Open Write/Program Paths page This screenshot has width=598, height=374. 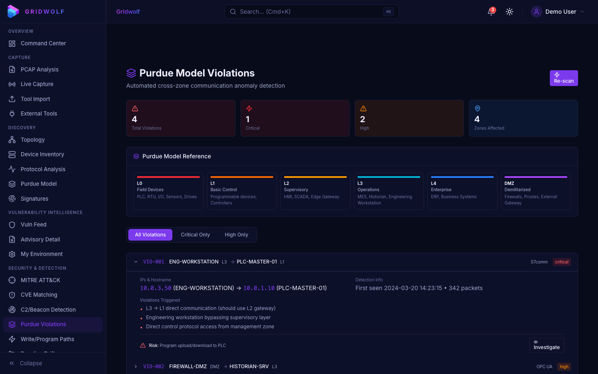click(x=47, y=339)
